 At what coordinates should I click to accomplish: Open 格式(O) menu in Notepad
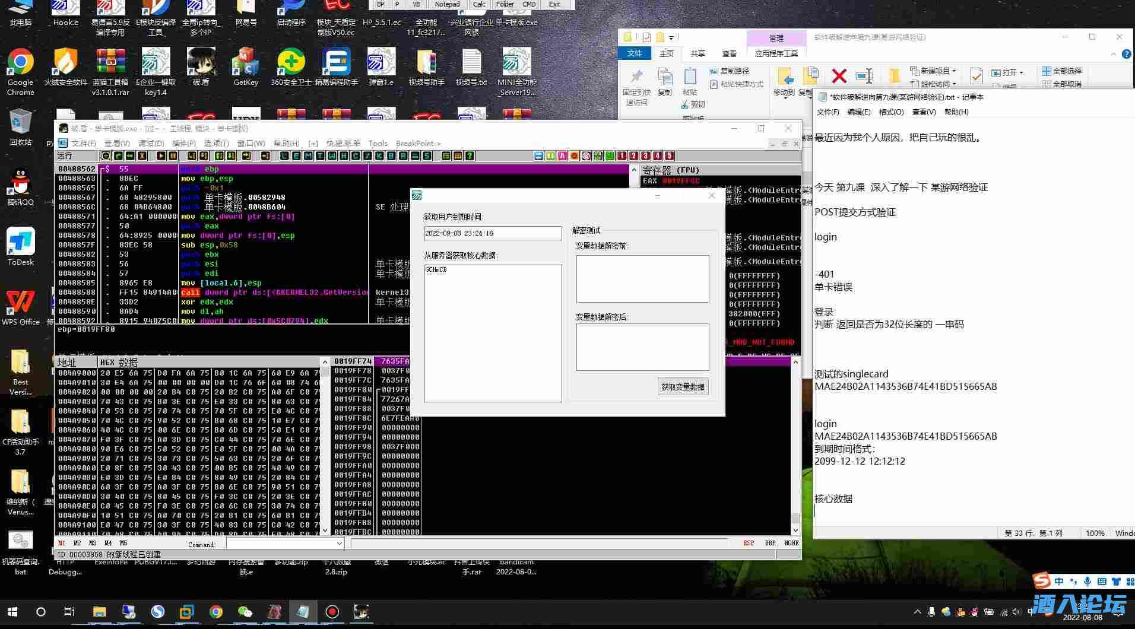coord(891,112)
